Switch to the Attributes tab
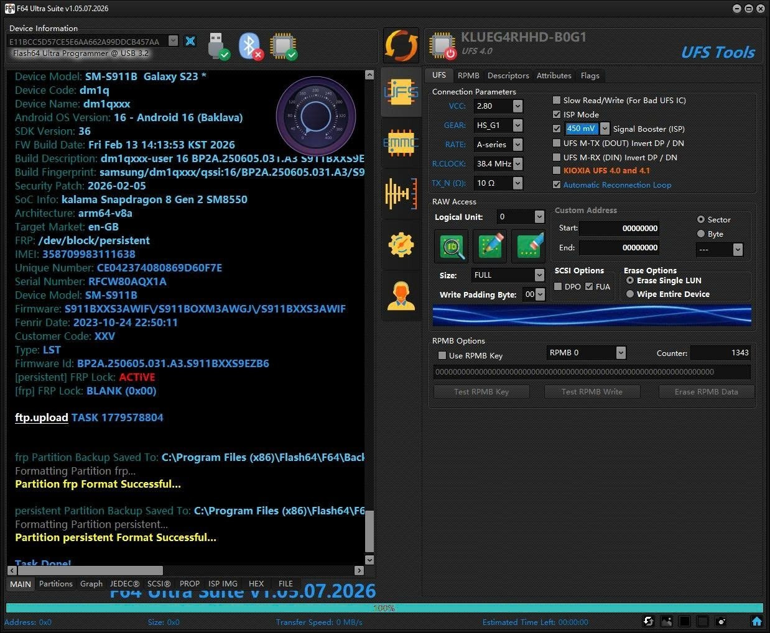Image resolution: width=770 pixels, height=633 pixels. click(x=554, y=75)
